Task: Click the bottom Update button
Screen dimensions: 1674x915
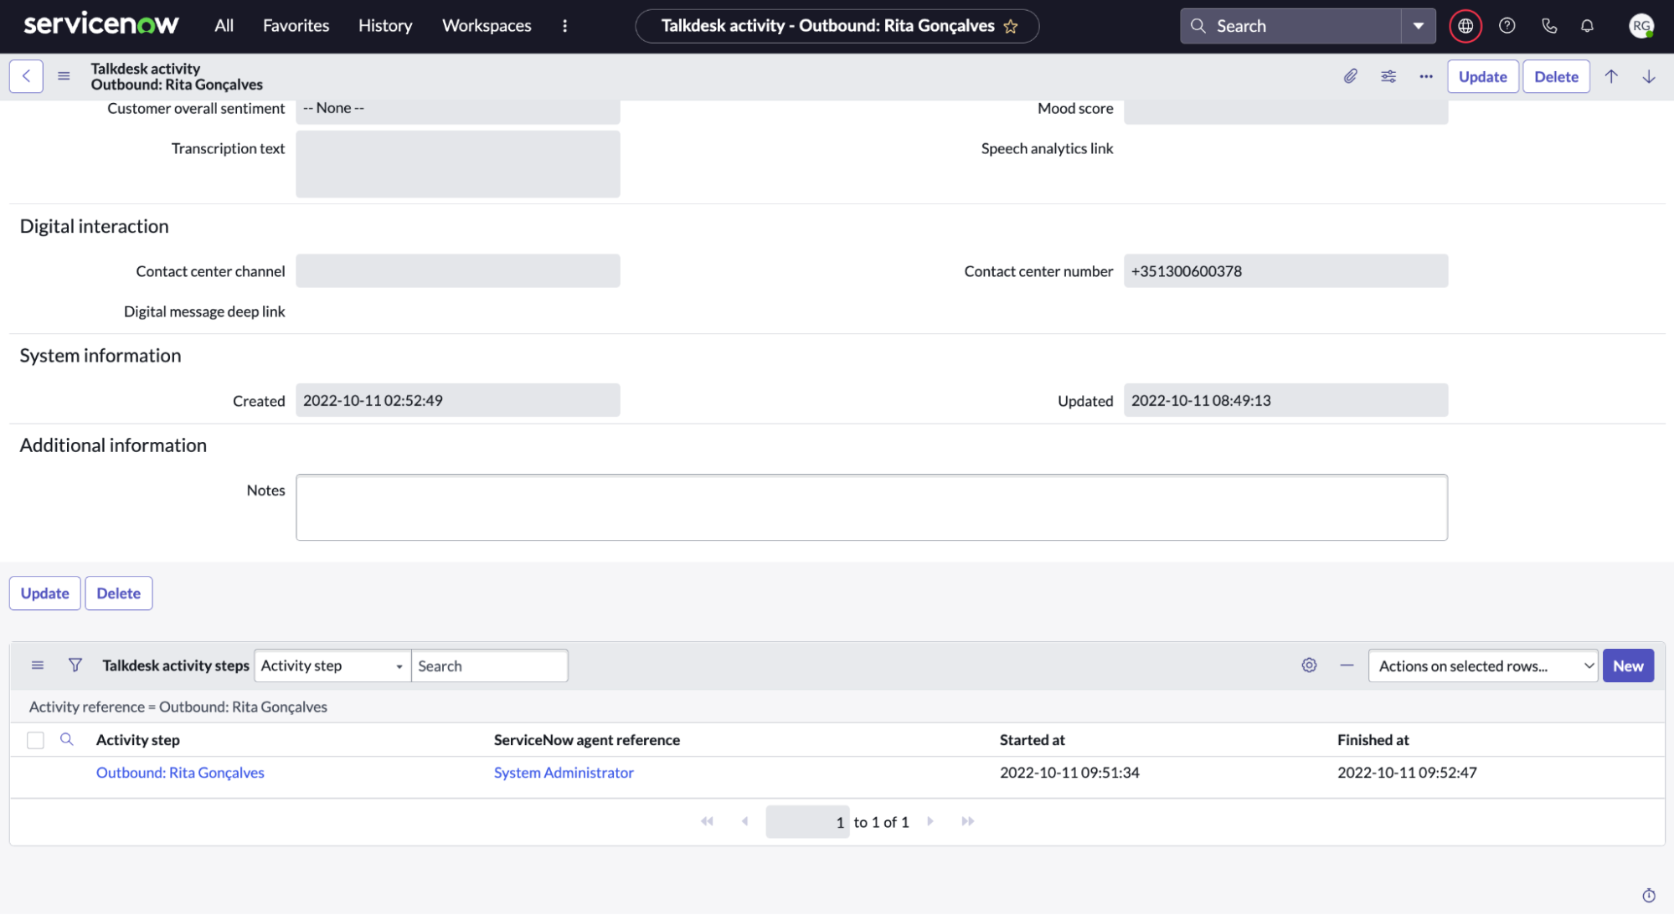Action: 45,593
